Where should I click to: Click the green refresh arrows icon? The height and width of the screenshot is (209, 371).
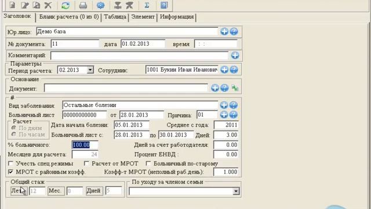(66, 5)
